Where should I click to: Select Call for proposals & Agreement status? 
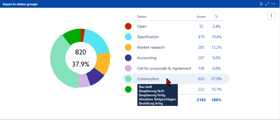(164, 68)
